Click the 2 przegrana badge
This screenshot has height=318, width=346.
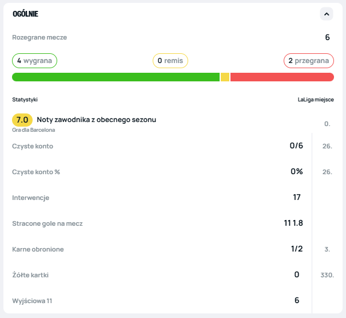(308, 61)
